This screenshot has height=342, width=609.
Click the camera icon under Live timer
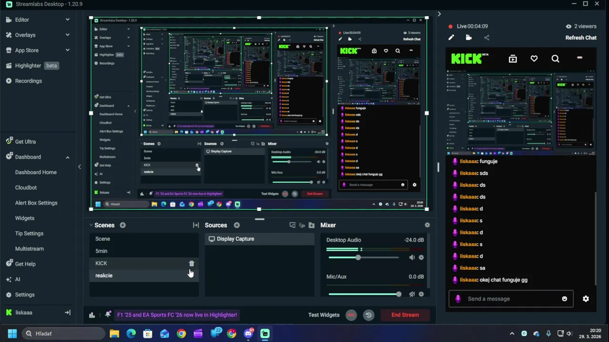(x=469, y=38)
